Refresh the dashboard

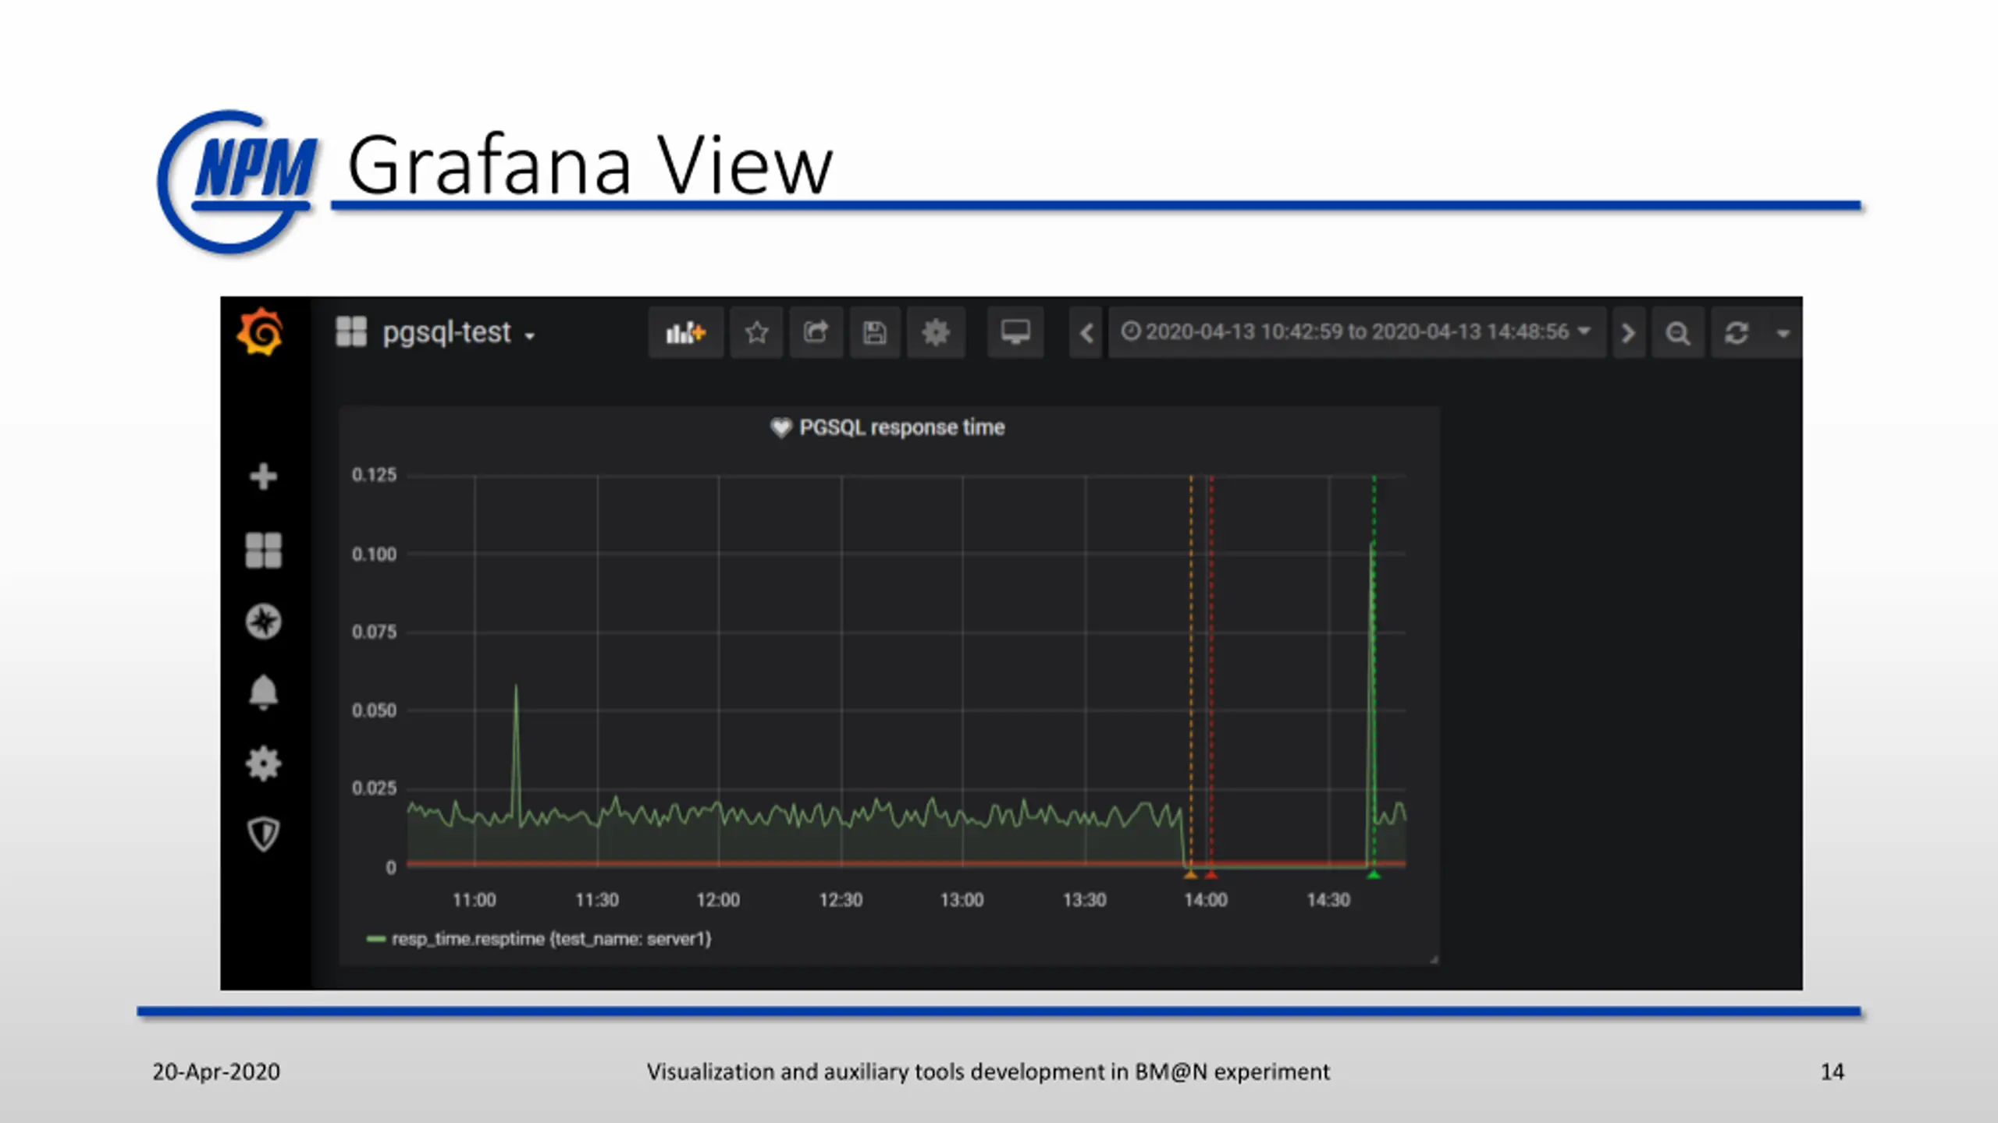pyautogui.click(x=1736, y=333)
